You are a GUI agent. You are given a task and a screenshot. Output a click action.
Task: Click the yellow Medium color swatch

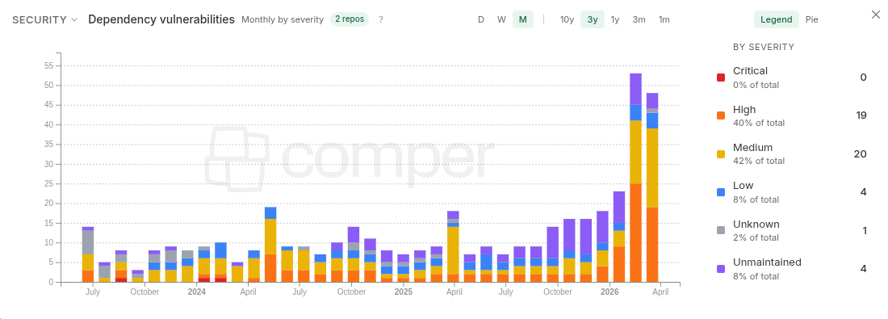(x=721, y=154)
